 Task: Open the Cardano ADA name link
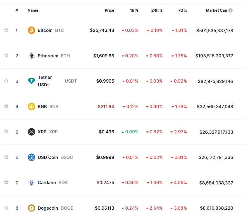pyautogui.click(x=52, y=183)
